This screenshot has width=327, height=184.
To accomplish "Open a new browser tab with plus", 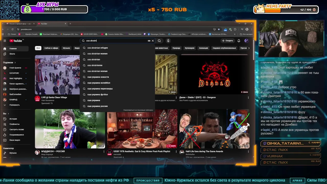I will click(x=70, y=24).
